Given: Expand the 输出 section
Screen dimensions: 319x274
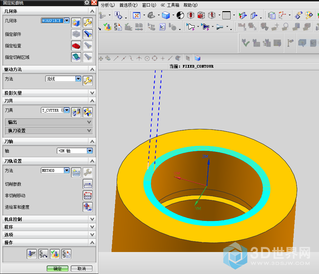Looking at the screenshot, I should (x=49, y=122).
